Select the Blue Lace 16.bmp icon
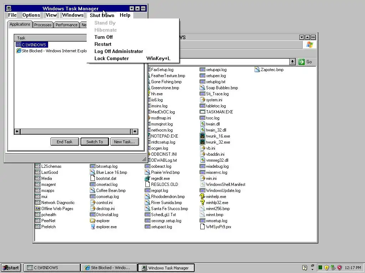The image size is (365, 273). click(x=92, y=172)
